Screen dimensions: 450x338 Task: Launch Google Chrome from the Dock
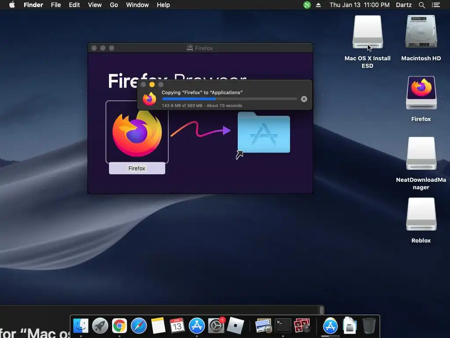pyautogui.click(x=120, y=326)
